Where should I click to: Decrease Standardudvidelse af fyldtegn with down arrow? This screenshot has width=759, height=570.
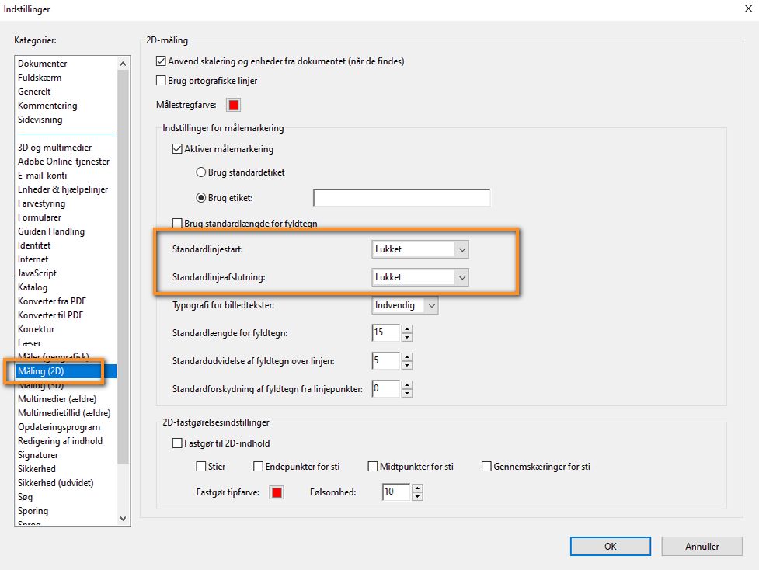tap(407, 365)
